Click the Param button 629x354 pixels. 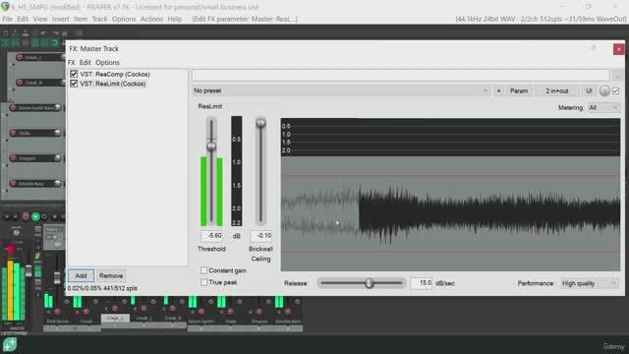(x=519, y=90)
